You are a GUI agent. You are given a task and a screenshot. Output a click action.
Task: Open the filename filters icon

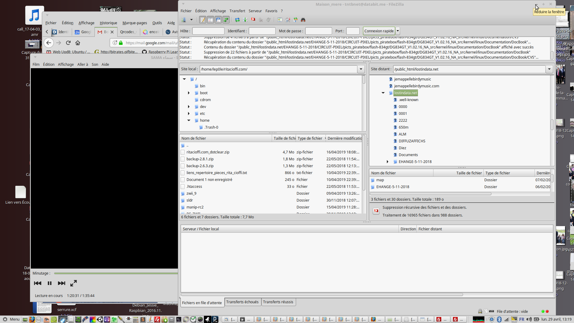[x=280, y=20]
